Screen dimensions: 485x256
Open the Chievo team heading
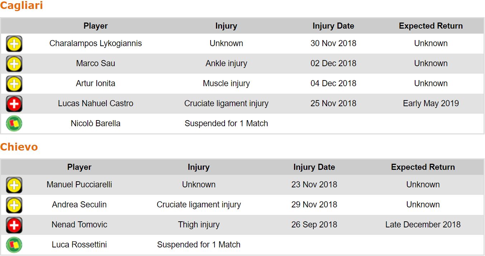19,147
